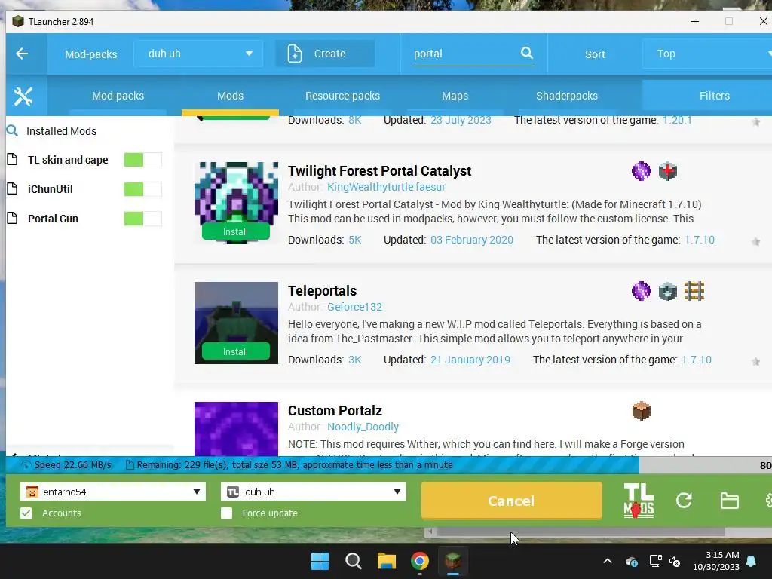Open author link Geforce132
This screenshot has height=579, width=772.
(x=354, y=307)
